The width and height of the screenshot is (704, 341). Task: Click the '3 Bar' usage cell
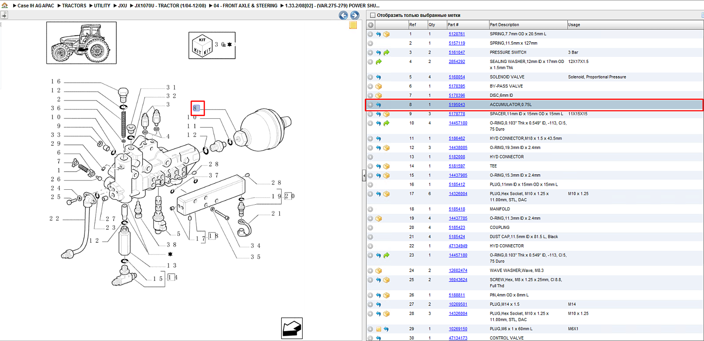tap(573, 53)
